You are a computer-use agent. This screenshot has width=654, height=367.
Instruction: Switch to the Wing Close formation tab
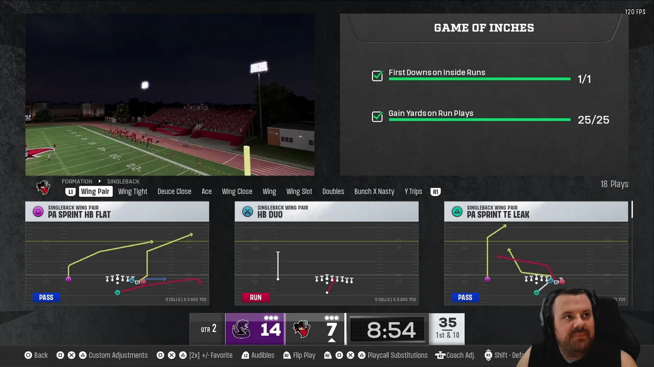(x=237, y=192)
